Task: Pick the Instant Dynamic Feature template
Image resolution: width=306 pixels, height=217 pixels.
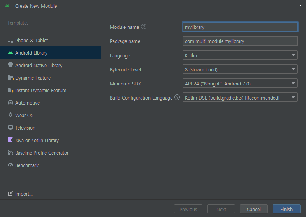Action: point(50,90)
